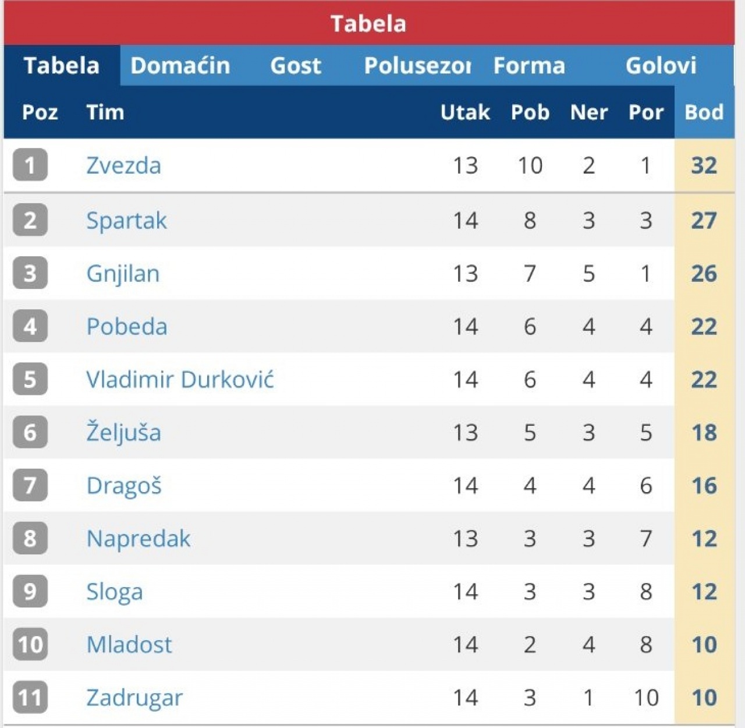Image resolution: width=745 pixels, height=728 pixels.
Task: Open the Golovi tab
Action: (661, 65)
